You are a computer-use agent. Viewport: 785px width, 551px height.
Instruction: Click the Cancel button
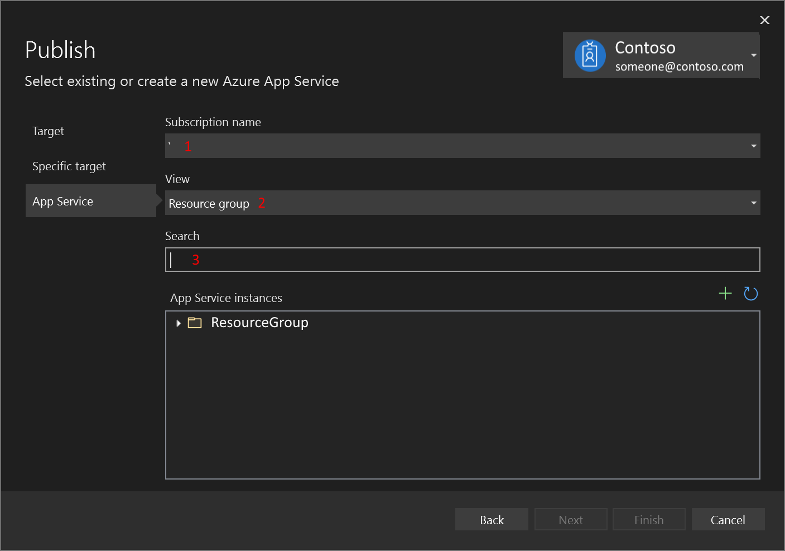tap(728, 519)
